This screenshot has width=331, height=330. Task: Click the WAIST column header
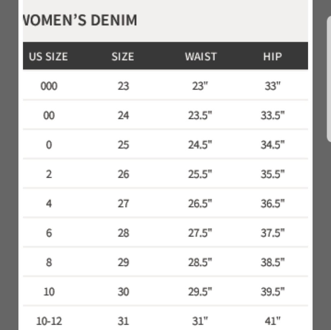pos(201,57)
